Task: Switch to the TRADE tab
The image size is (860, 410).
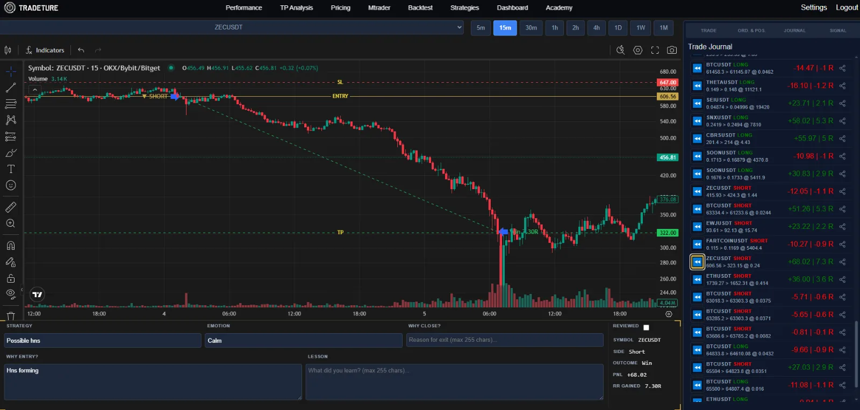Action: [x=708, y=31]
